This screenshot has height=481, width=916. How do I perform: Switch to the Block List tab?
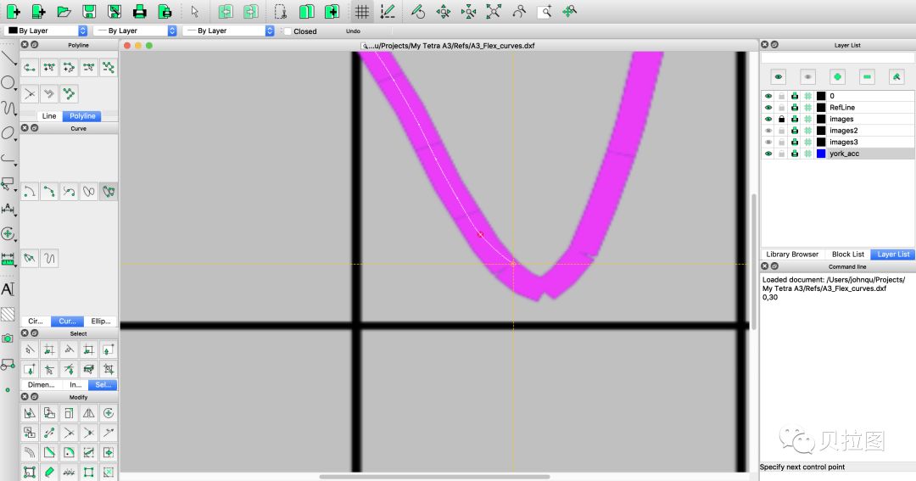[x=847, y=254]
